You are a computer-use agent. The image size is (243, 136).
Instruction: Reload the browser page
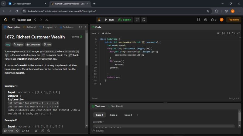(x=17, y=11)
